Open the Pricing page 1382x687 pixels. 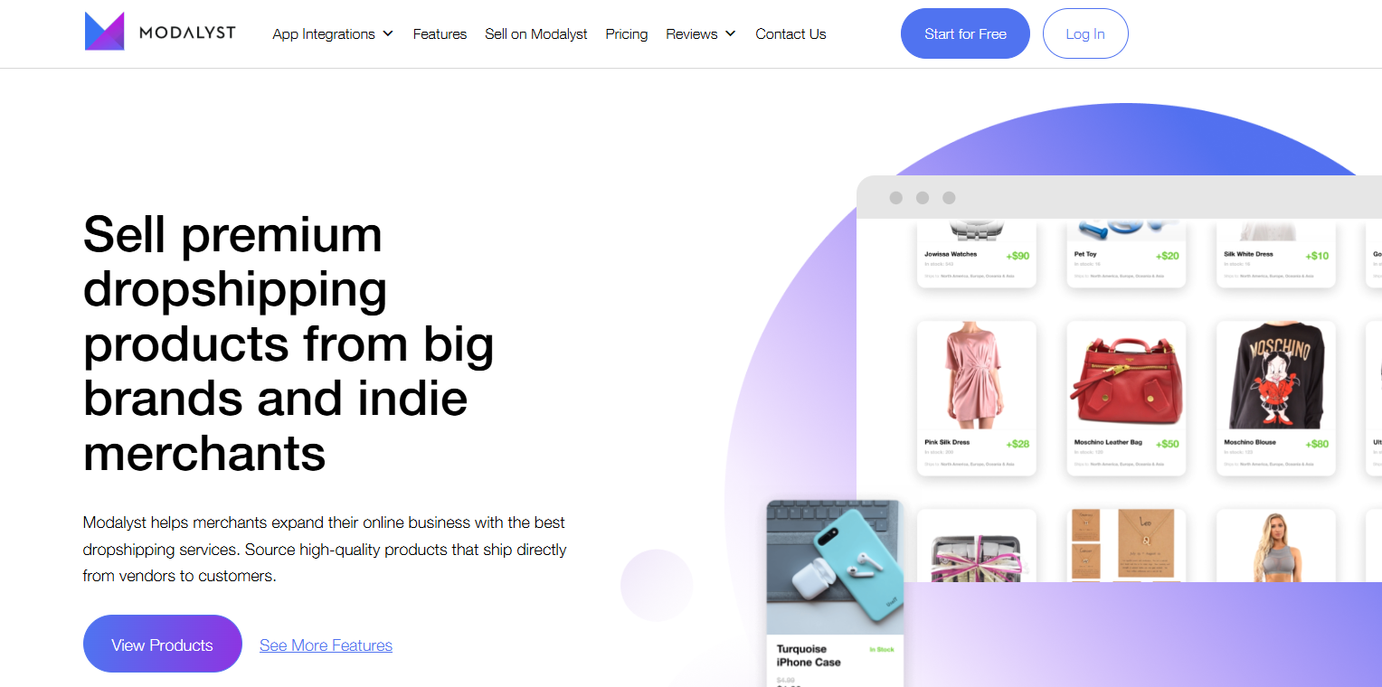pos(627,34)
